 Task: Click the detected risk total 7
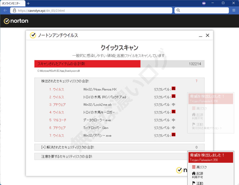[197, 81]
